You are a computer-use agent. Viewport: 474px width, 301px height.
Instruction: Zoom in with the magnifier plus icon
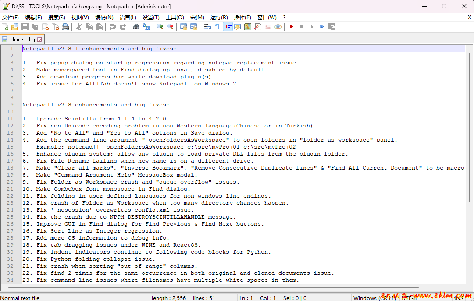coord(160,27)
